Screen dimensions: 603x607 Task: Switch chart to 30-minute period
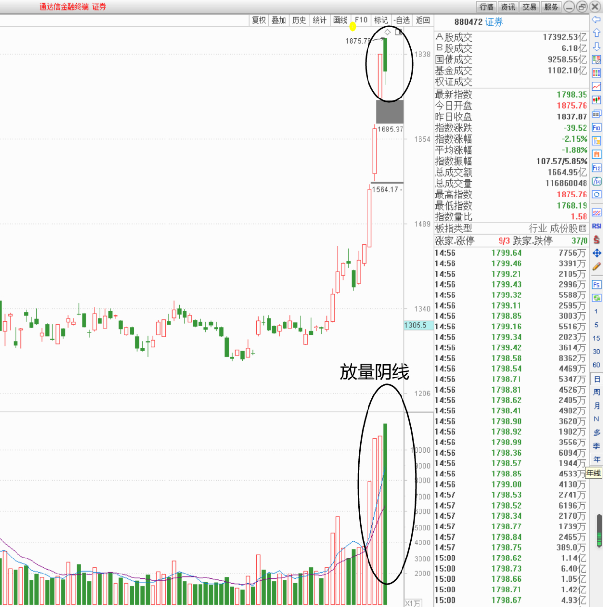coord(596,351)
